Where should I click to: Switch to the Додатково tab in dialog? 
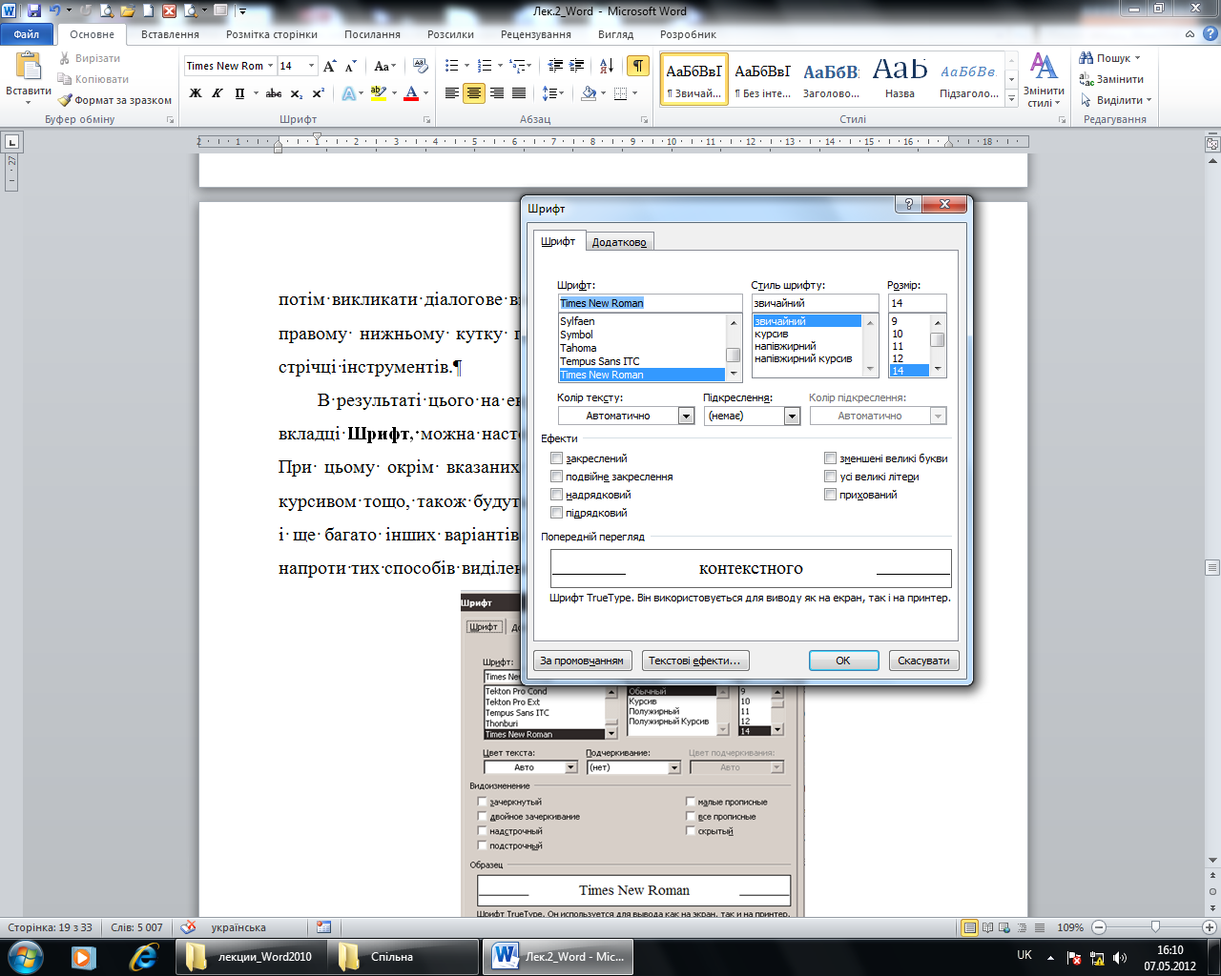pos(619,242)
